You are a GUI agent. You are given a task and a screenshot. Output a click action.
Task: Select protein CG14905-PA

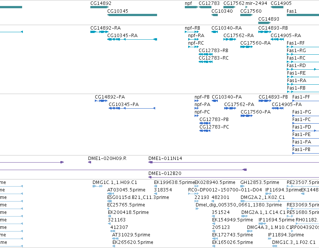pyautogui.click(x=287, y=105)
